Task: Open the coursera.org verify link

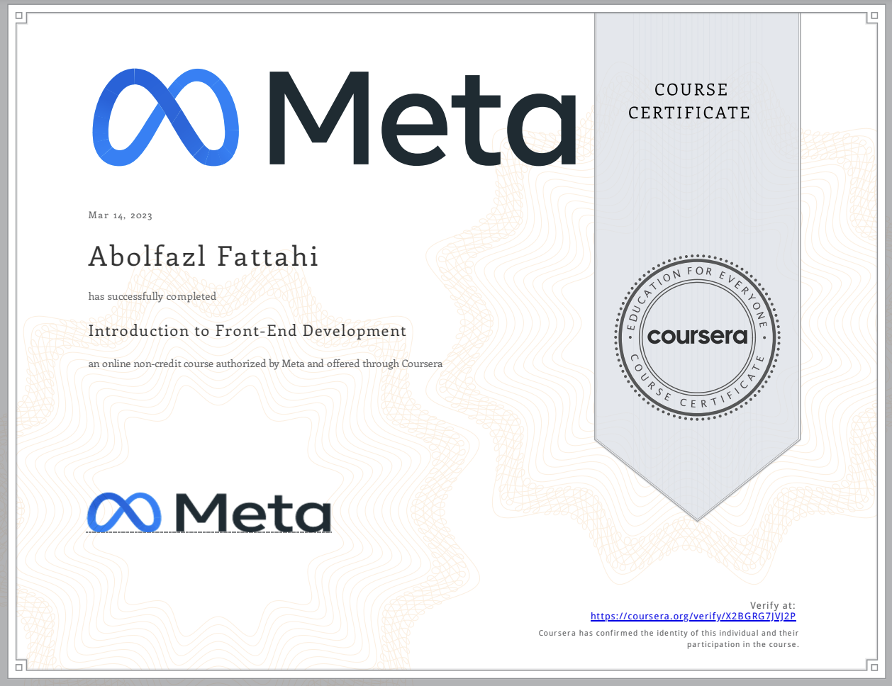Action: [693, 617]
